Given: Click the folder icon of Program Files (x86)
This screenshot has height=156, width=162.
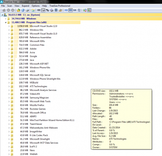Looking at the screenshot, I should [9, 23].
